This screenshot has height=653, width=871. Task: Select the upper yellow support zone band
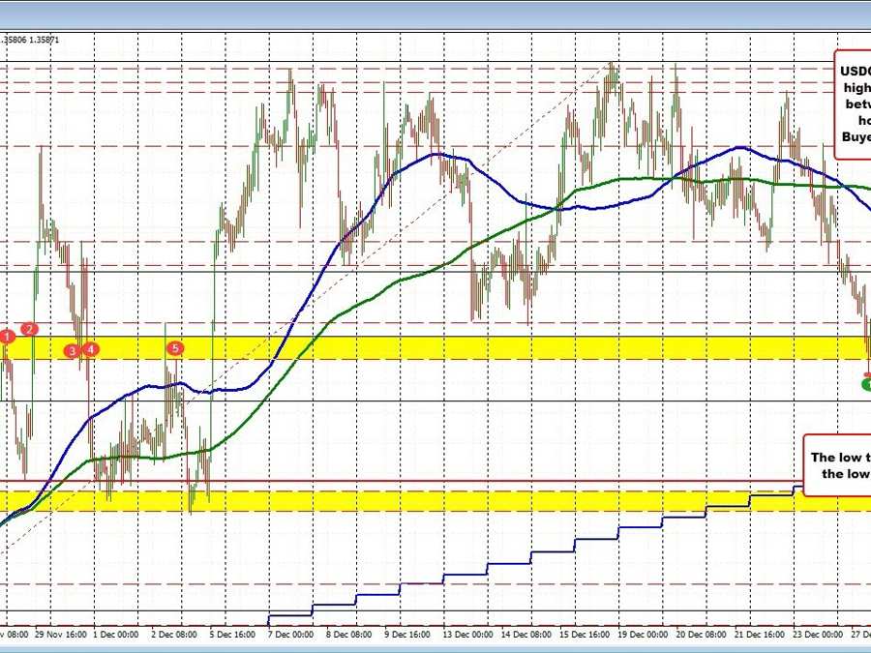pyautogui.click(x=435, y=347)
